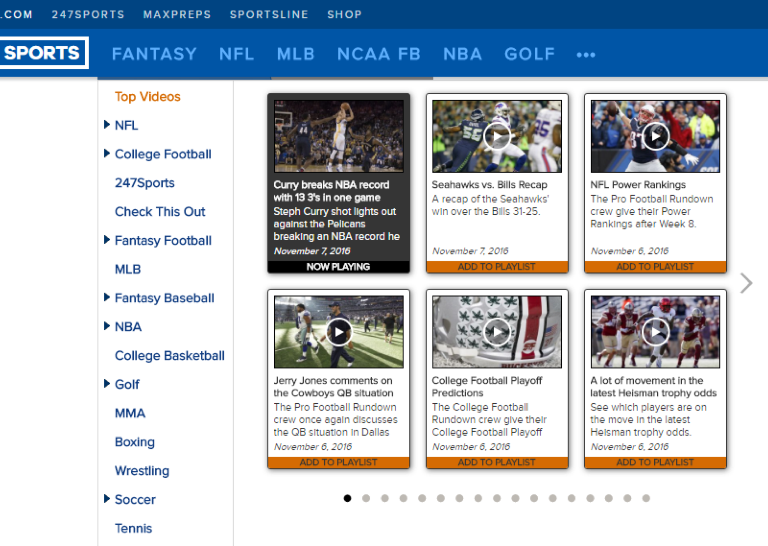The image size is (768, 546).
Task: Select College Basketball in the sidebar
Action: click(x=170, y=356)
